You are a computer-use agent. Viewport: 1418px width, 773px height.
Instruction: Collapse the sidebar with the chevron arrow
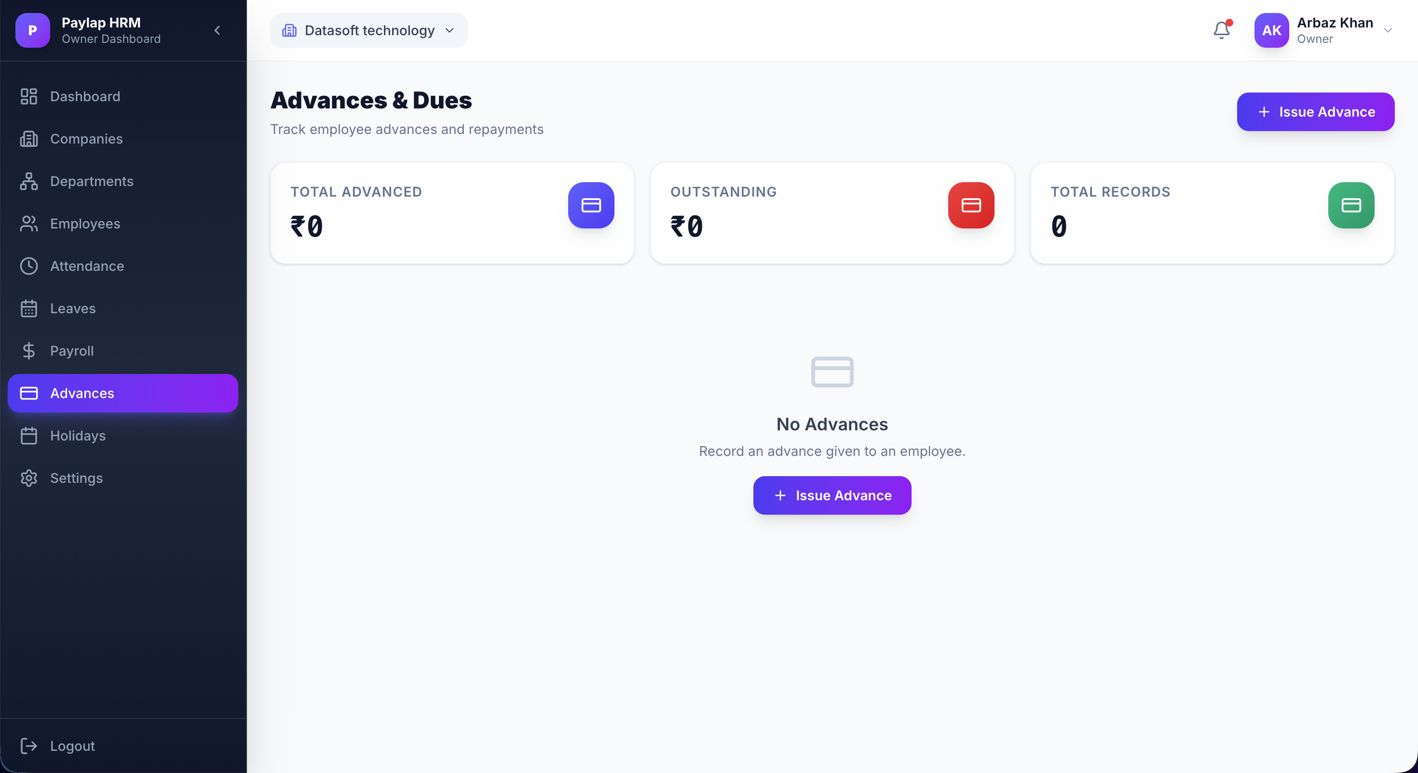pos(218,30)
